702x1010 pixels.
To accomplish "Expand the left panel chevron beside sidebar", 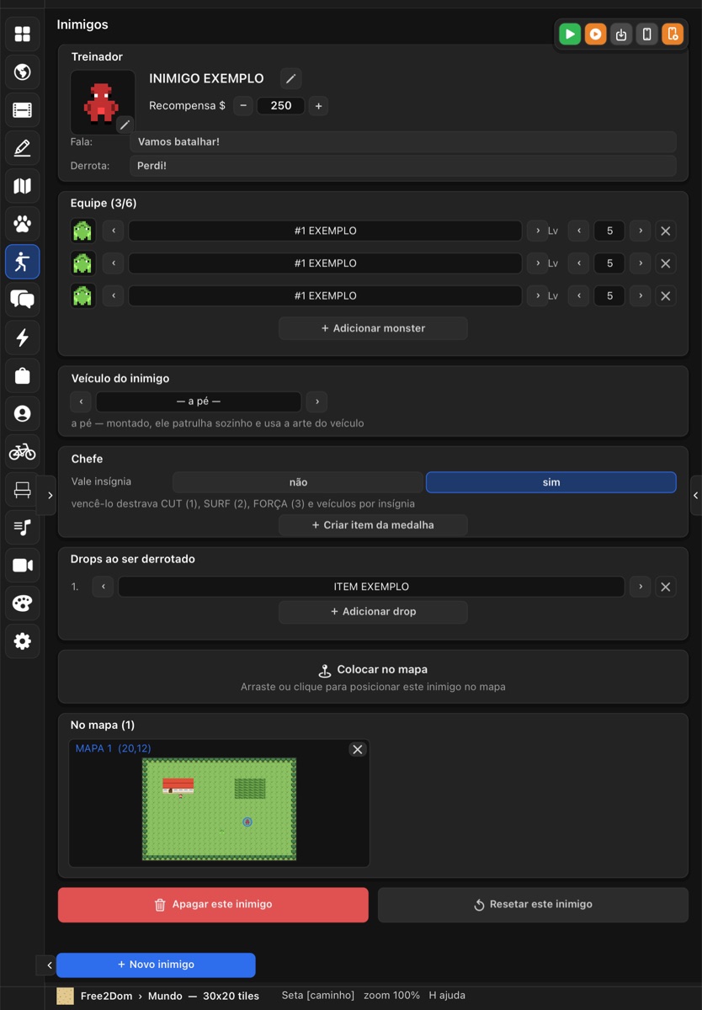I will click(50, 496).
